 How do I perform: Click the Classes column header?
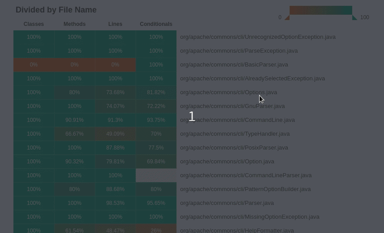[x=34, y=24]
